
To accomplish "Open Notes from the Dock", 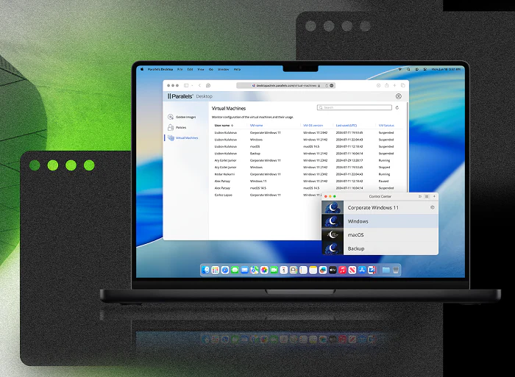I will point(313,270).
